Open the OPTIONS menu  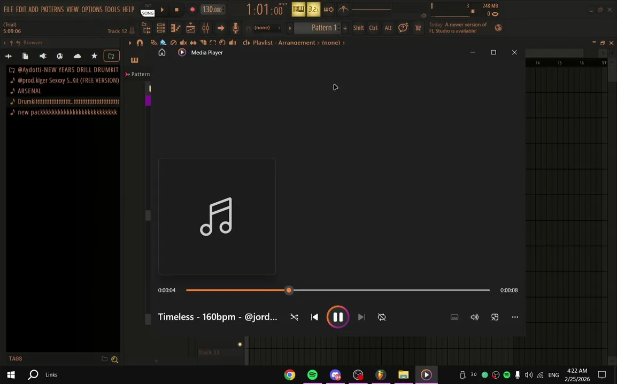tap(91, 10)
